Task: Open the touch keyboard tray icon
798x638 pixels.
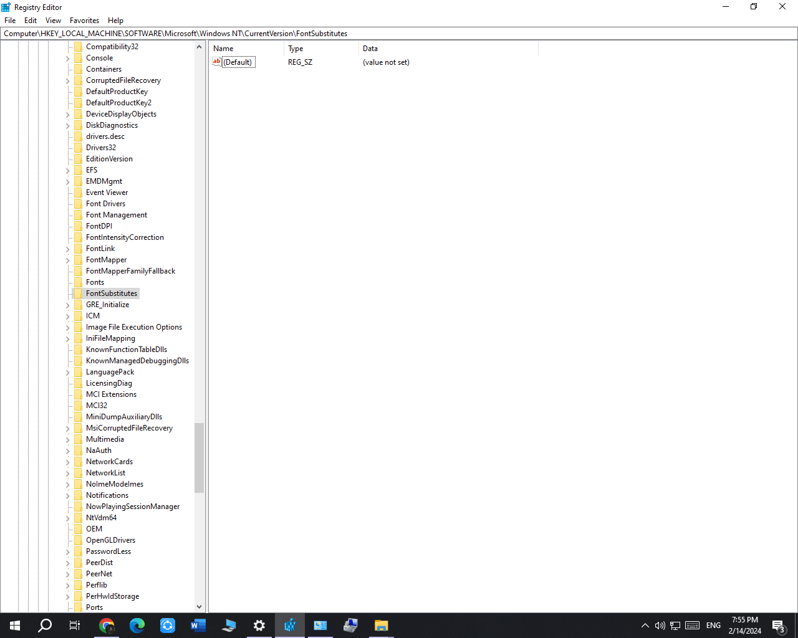Action: 692,626
